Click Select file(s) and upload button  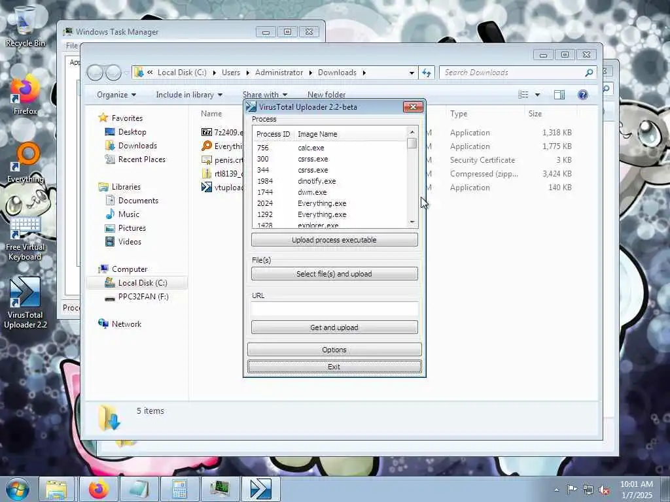[334, 274]
